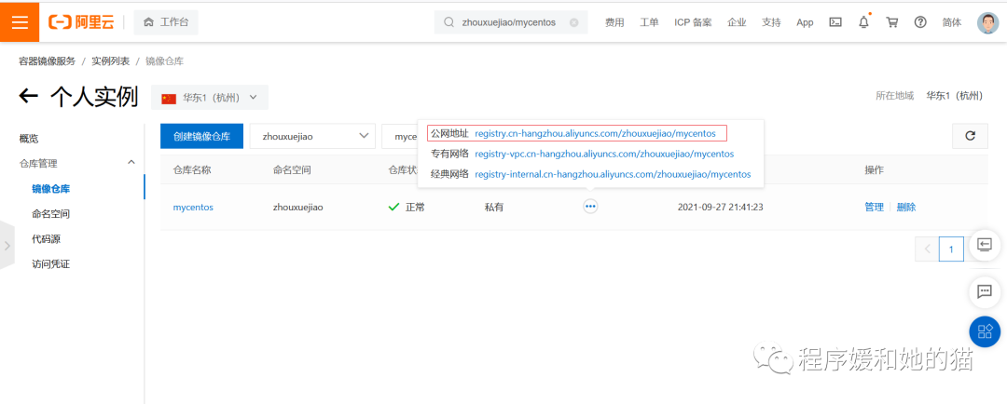Open the 费用 menu
The image size is (1007, 404).
point(614,22)
